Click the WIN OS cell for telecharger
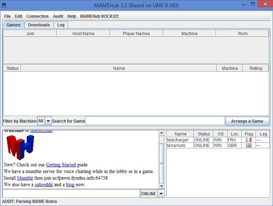The width and height of the screenshot is (273, 206). (x=220, y=140)
